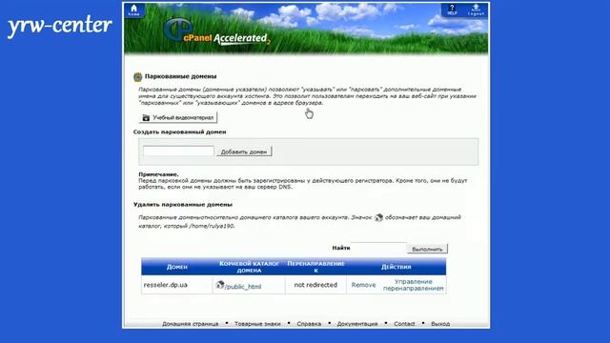Open the Товарные знаки footer link
Screen dimensions: 610x343
pos(257,324)
